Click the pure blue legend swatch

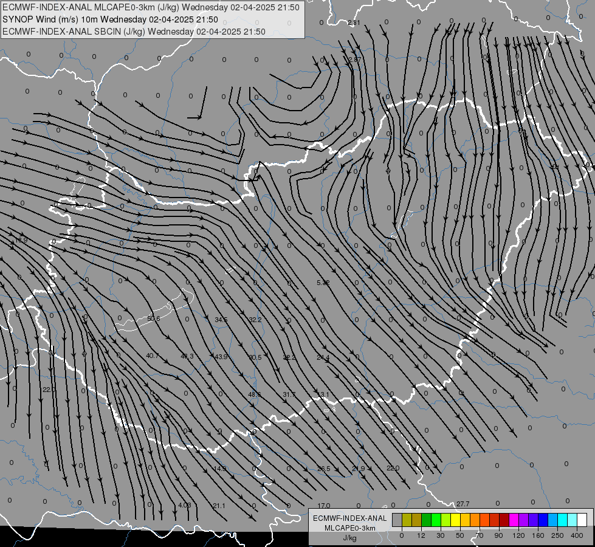click(543, 520)
